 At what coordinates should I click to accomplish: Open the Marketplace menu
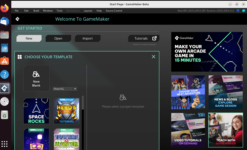(73, 11)
